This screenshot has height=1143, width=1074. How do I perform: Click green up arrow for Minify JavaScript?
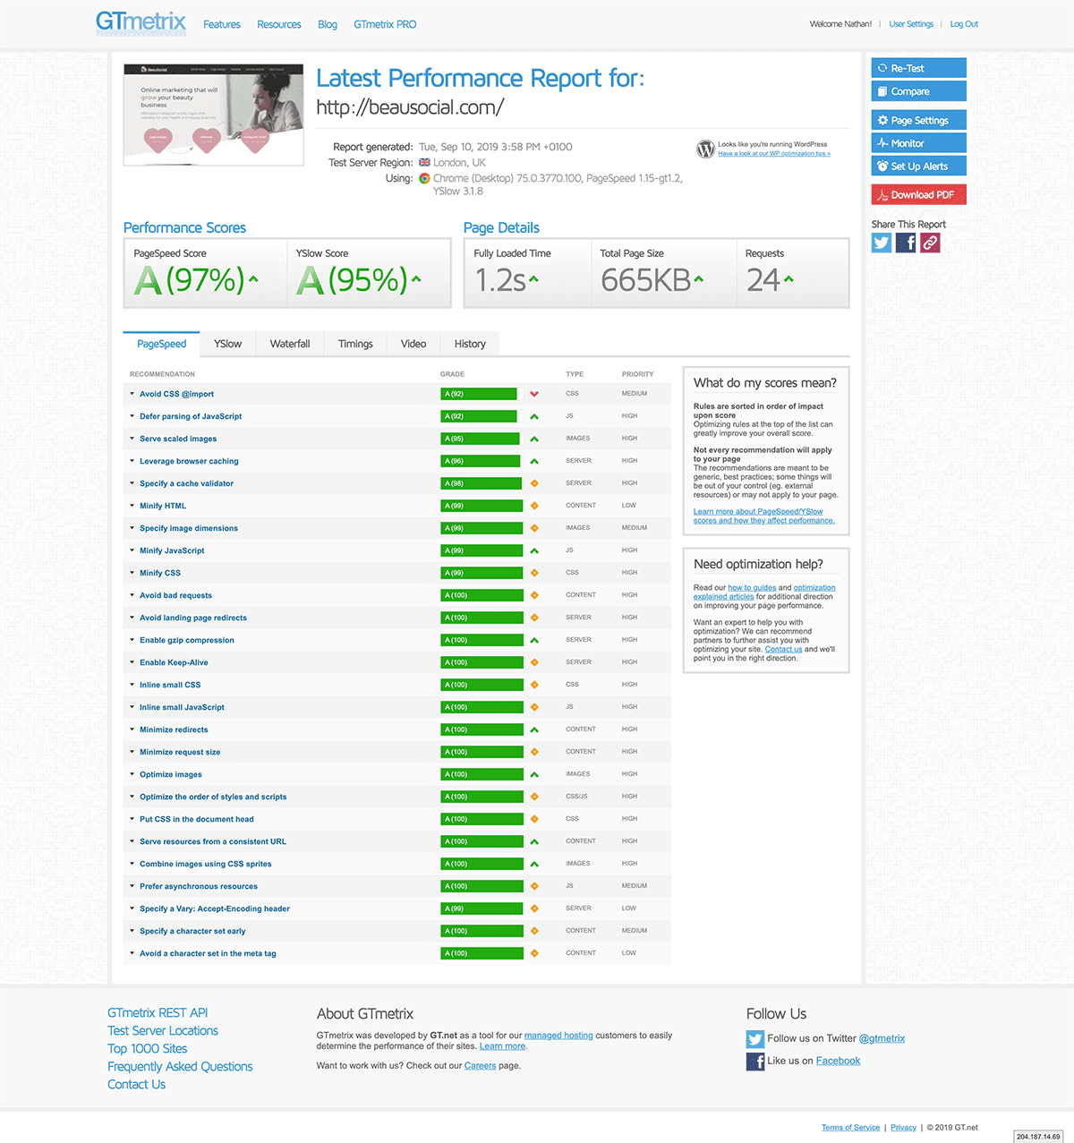(x=534, y=550)
